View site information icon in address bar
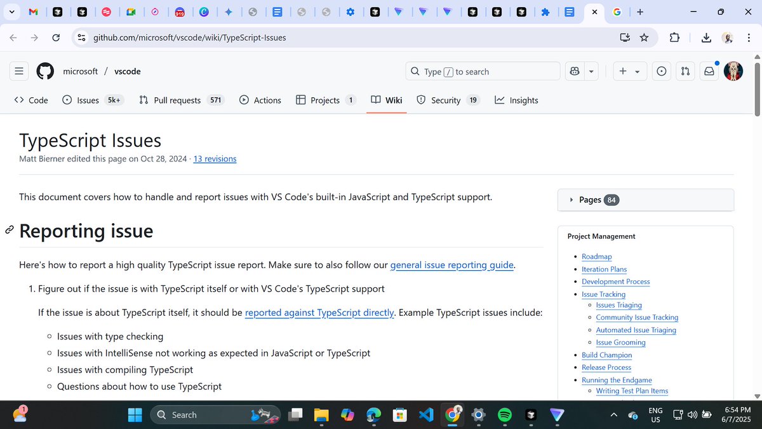762x429 pixels. tap(81, 37)
